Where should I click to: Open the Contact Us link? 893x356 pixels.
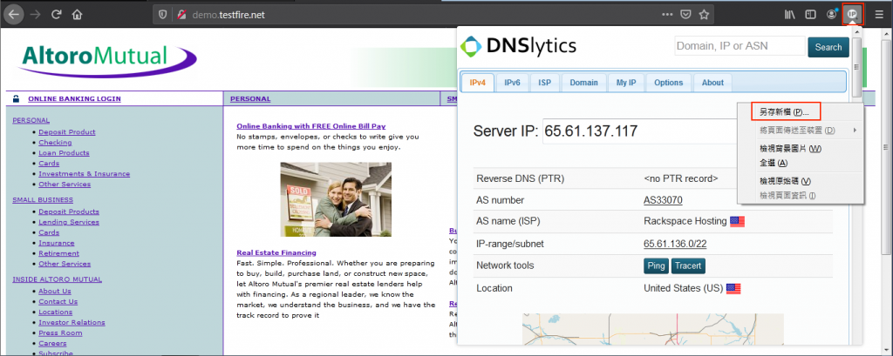coord(58,302)
